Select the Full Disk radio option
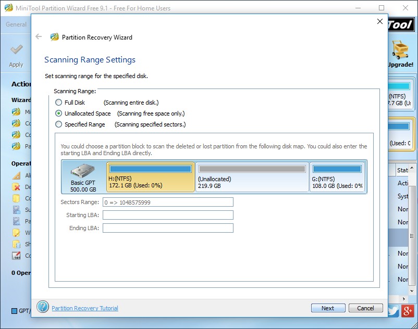418x329 pixels. pyautogui.click(x=58, y=103)
